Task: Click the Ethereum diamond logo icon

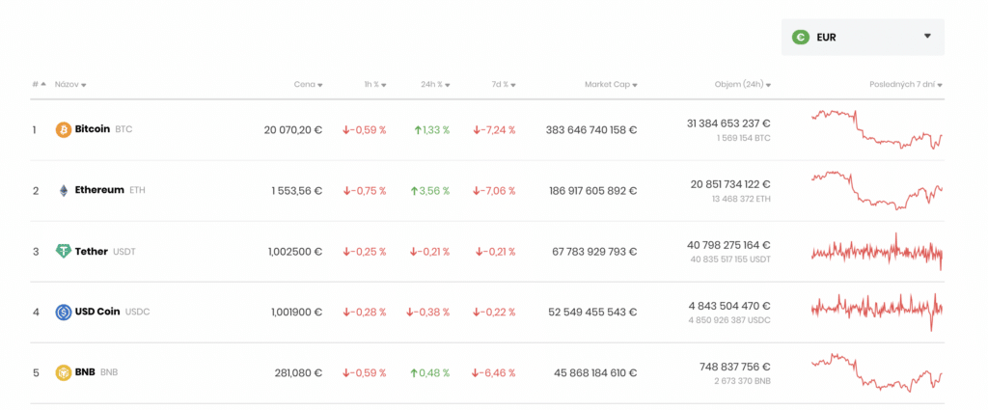Action: [x=64, y=190]
